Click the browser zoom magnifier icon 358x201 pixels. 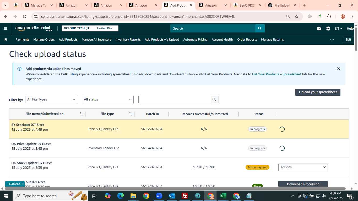[288, 16]
